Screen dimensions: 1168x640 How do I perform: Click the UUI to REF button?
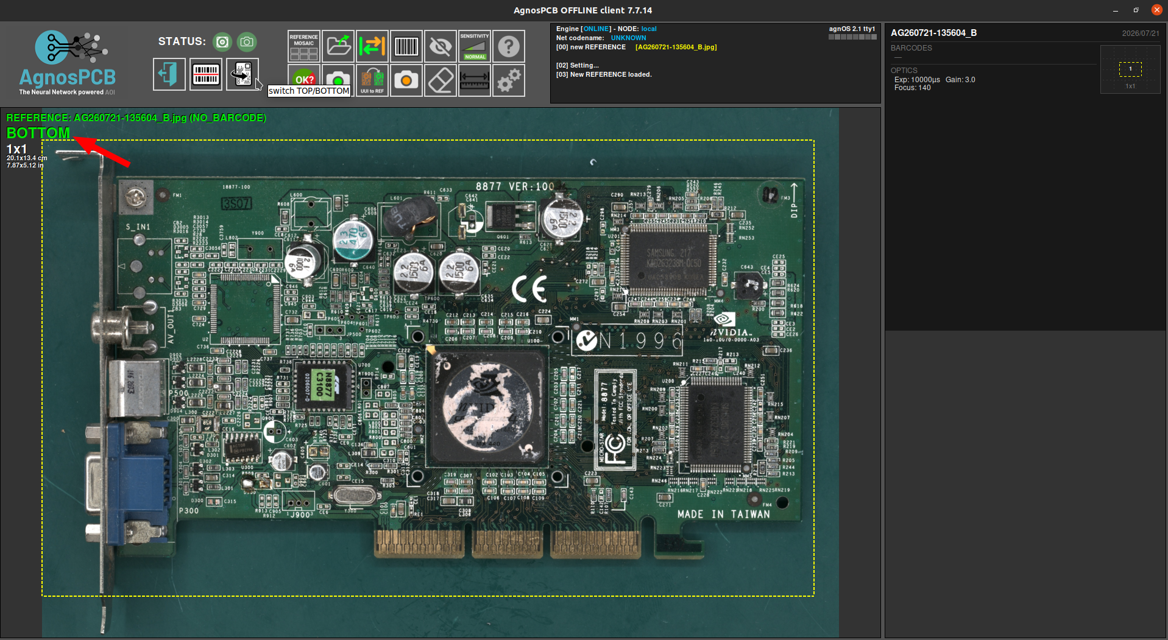tap(372, 80)
